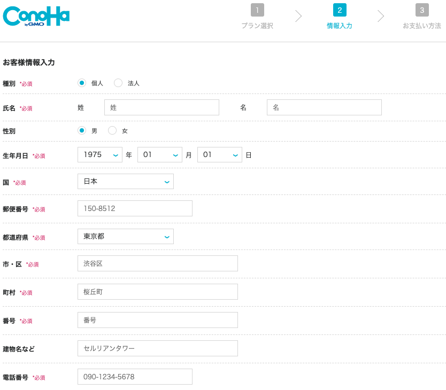Expand the 都道府県 dropdown showing 東京都
446x390 pixels.
126,236
